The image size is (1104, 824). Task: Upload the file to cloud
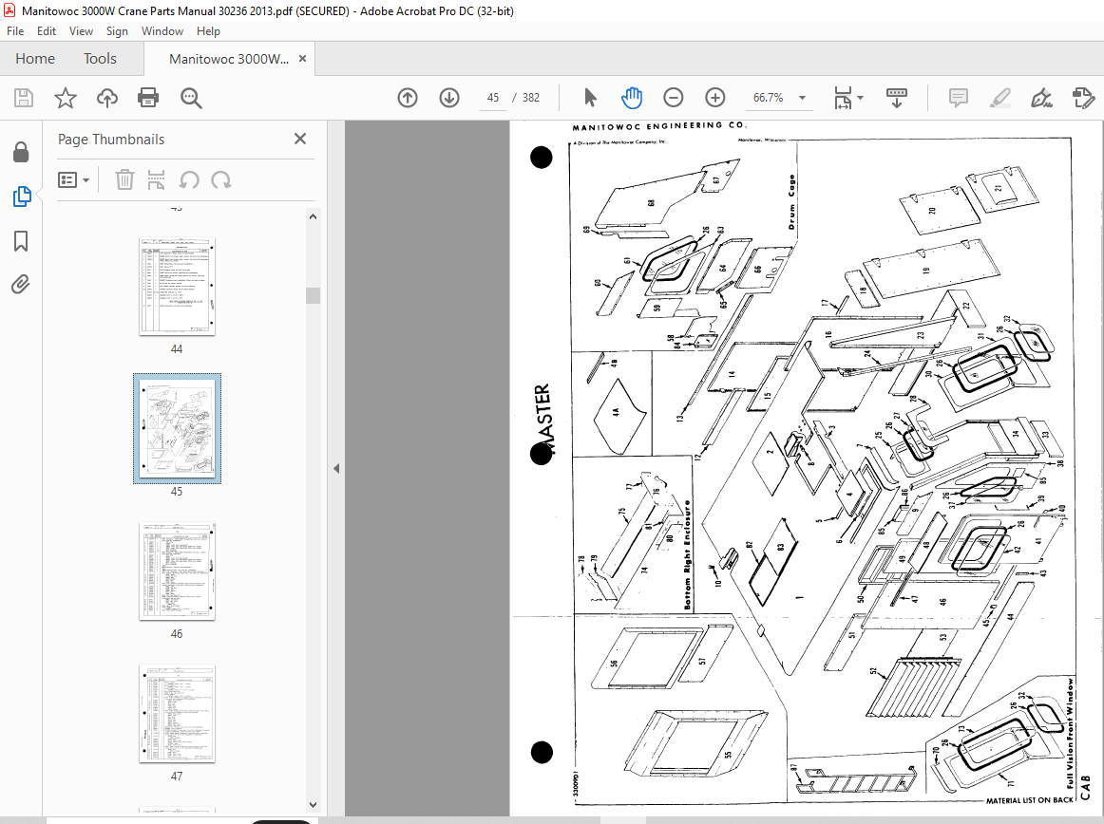click(107, 98)
